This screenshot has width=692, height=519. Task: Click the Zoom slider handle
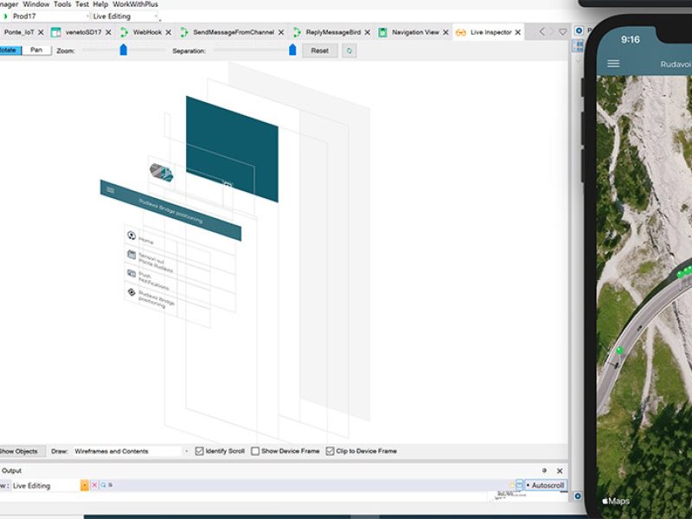(x=124, y=50)
